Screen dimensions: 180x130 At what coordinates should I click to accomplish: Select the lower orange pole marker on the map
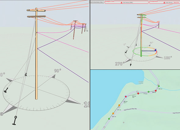tap(113, 113)
